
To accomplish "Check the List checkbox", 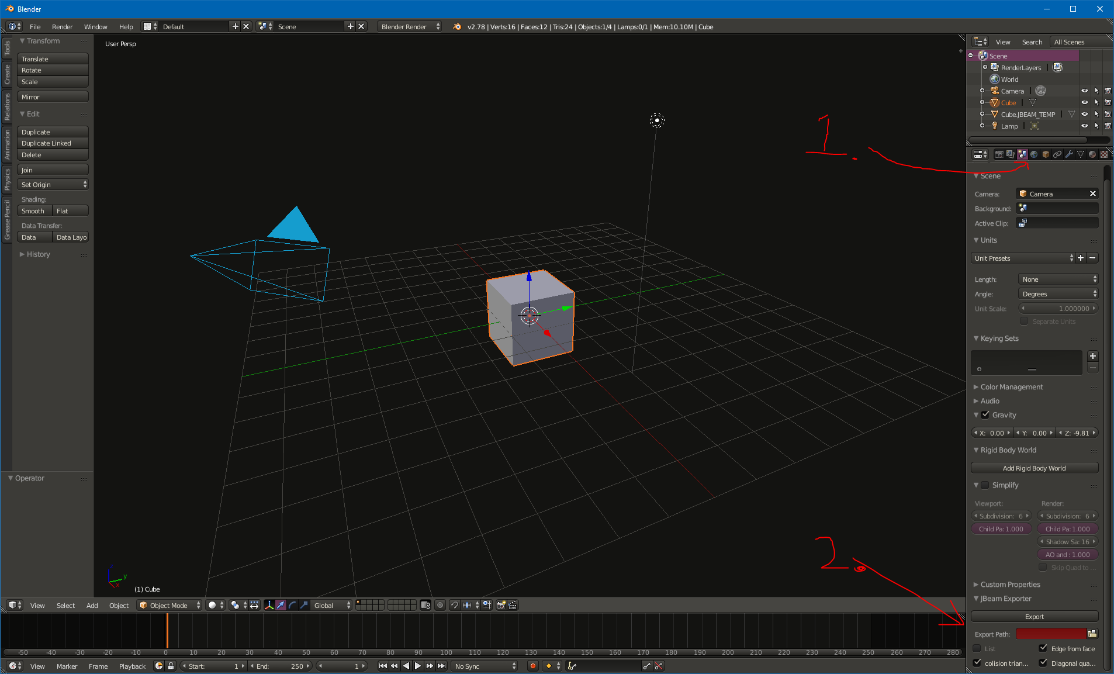I will tap(977, 648).
